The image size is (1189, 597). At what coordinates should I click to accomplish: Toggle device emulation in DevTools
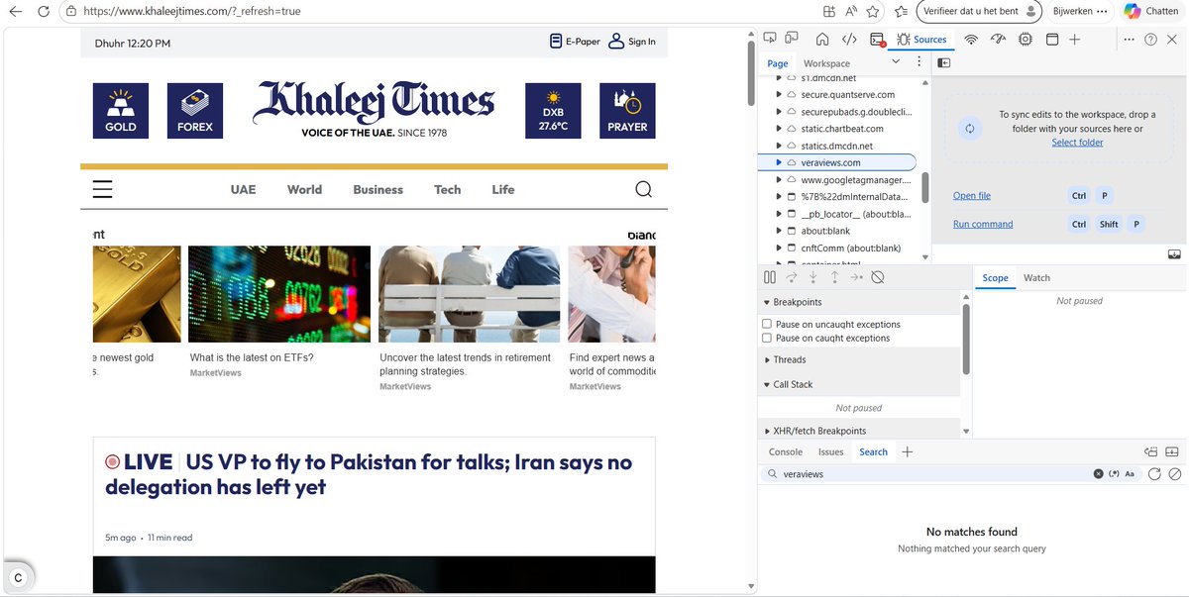(x=792, y=40)
